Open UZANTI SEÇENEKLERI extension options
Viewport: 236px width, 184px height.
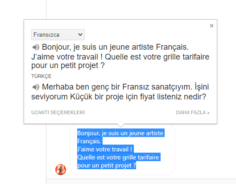tap(58, 112)
